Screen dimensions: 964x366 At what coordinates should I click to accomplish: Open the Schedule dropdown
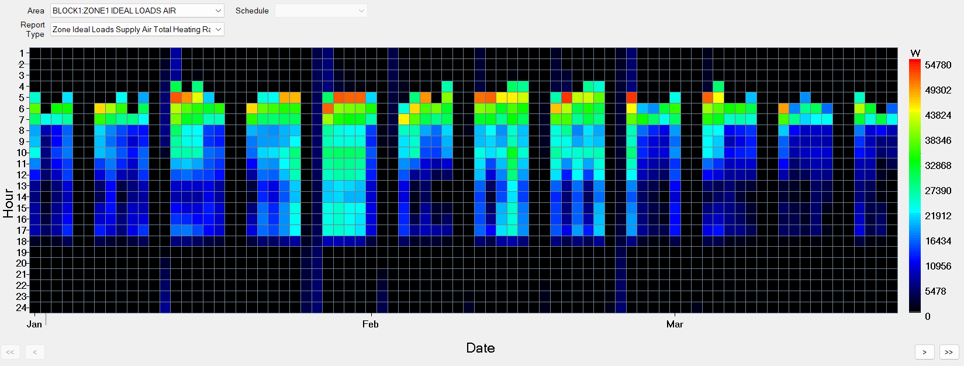pos(361,11)
